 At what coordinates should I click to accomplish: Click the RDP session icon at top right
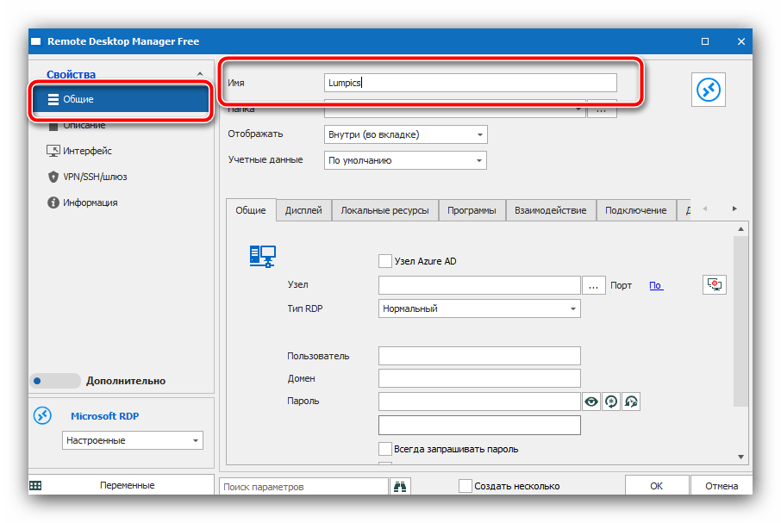[x=709, y=90]
